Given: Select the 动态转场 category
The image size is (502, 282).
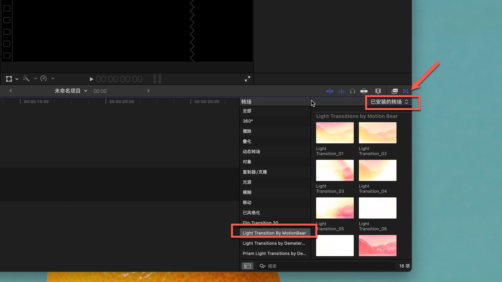Looking at the screenshot, I should [x=275, y=151].
